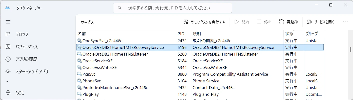Select the PhoneSvc service row
This screenshot has width=353, height=100.
200,81
